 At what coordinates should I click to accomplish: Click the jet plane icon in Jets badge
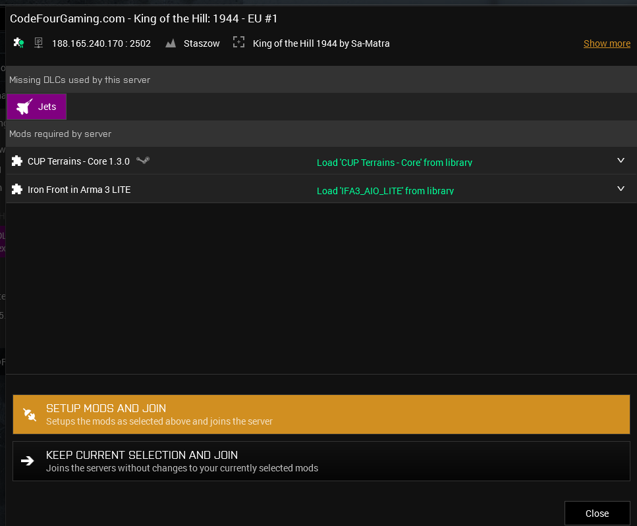[x=24, y=107]
